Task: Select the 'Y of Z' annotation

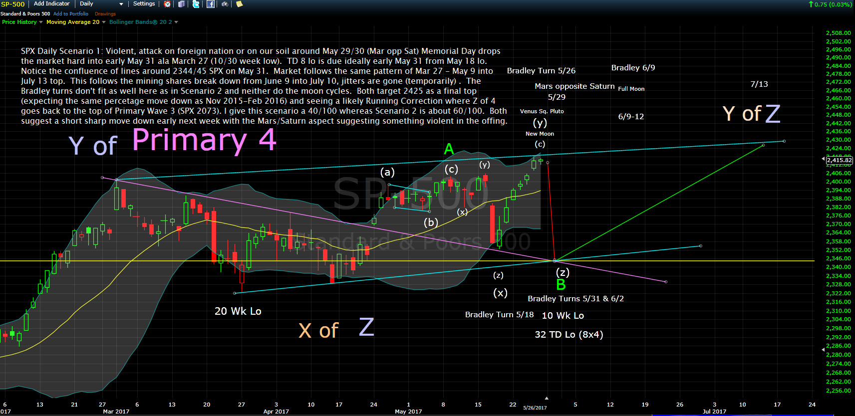Action: [x=751, y=114]
